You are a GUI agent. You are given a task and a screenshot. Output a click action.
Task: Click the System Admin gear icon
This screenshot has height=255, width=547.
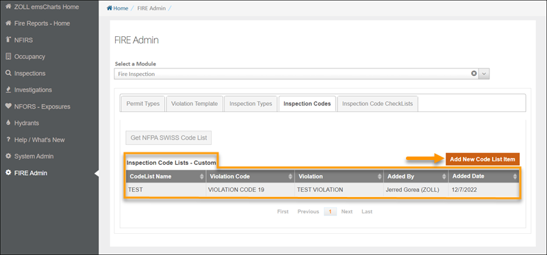pyautogui.click(x=9, y=156)
